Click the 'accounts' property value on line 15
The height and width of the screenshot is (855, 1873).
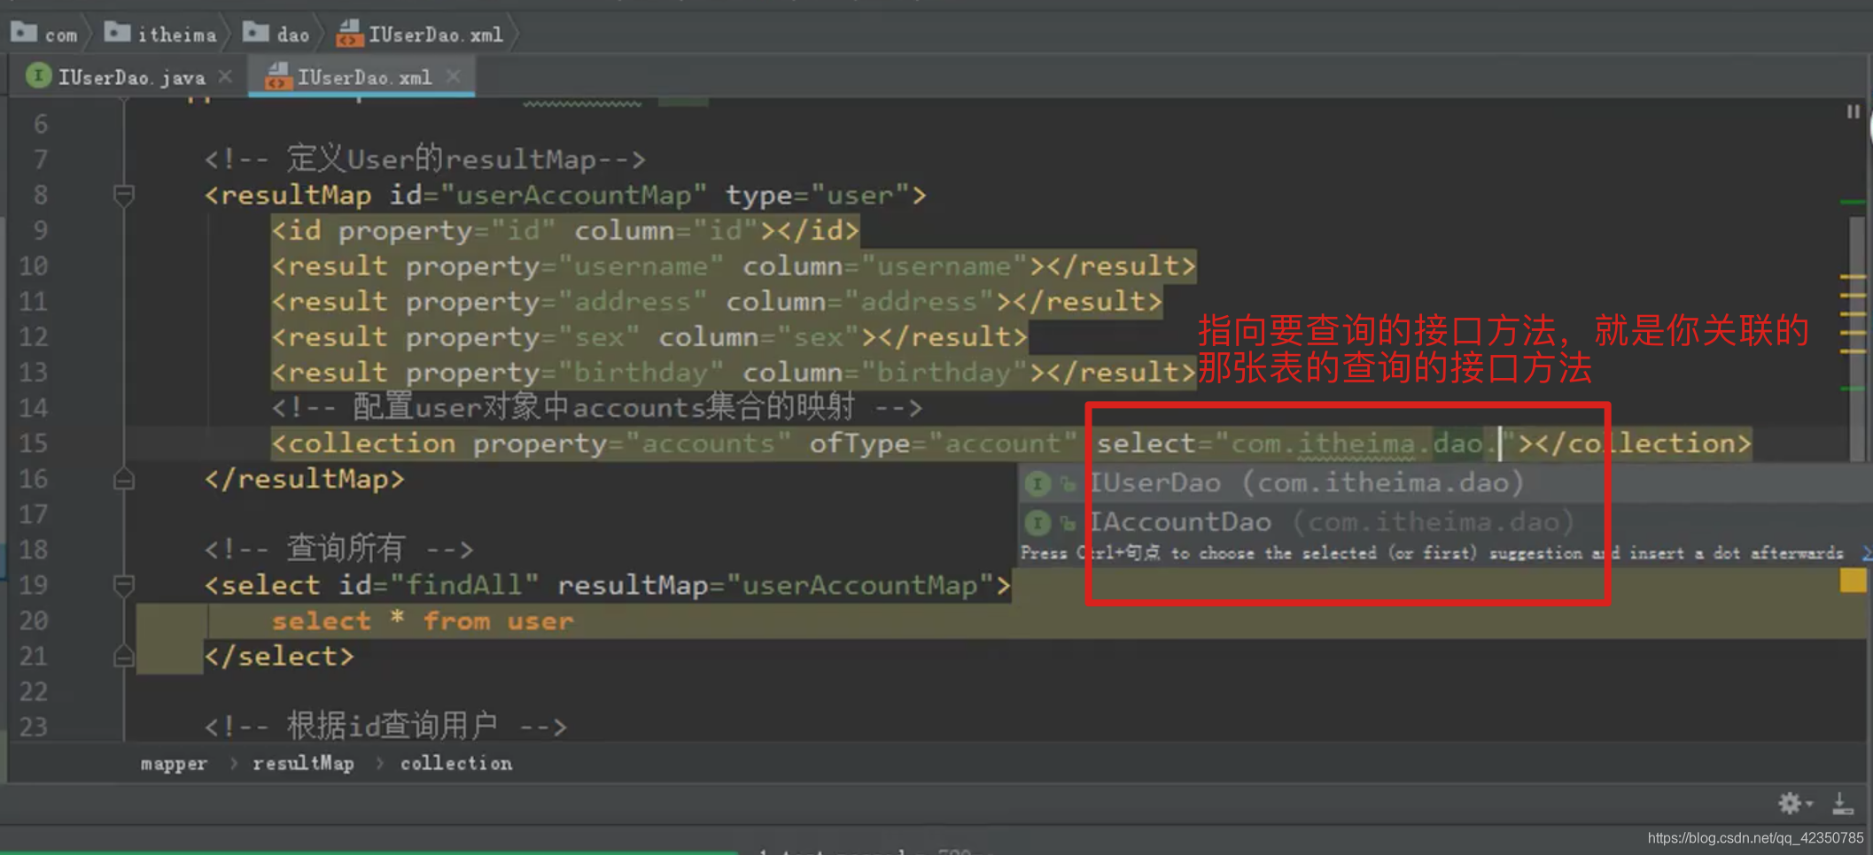(x=708, y=443)
